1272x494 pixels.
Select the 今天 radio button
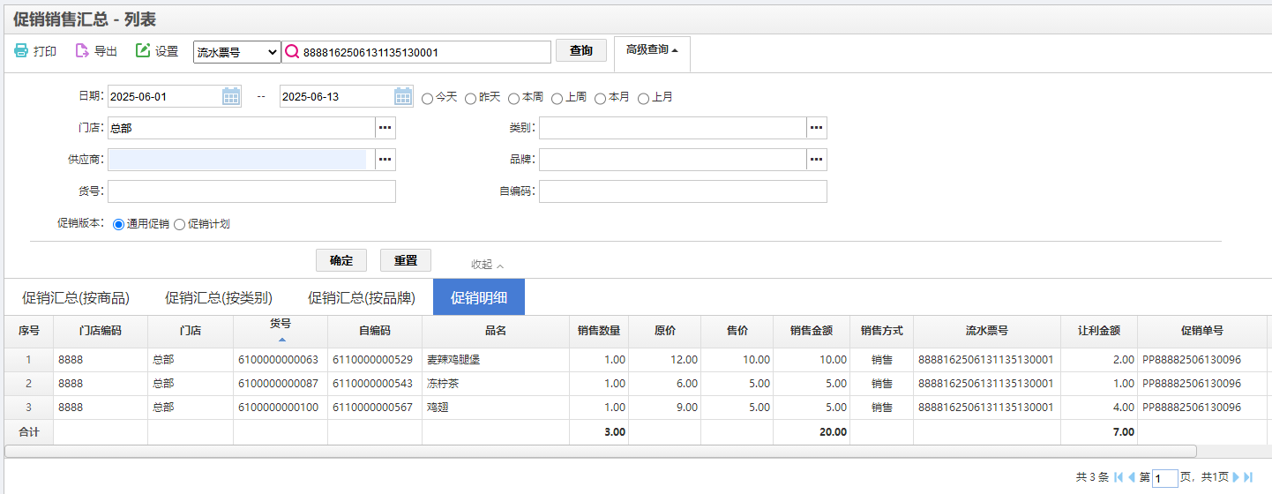click(428, 98)
